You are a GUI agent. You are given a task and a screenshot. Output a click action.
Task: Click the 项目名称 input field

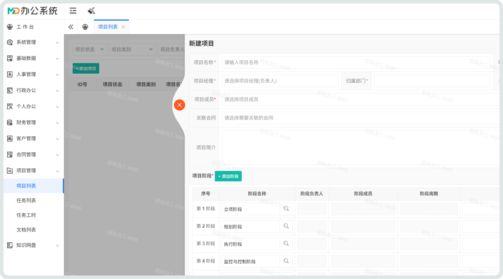pyautogui.click(x=356, y=62)
